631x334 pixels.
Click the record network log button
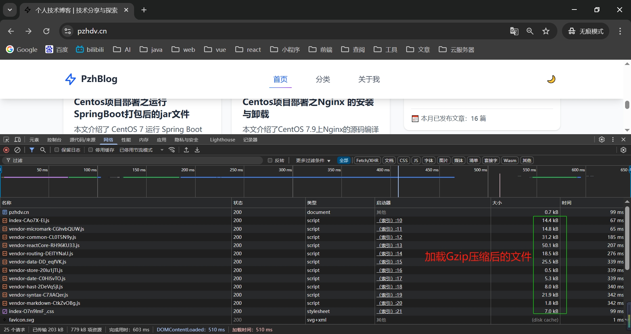click(6, 150)
